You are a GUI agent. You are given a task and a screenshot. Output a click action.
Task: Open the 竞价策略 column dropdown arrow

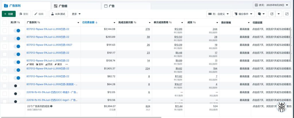pos(249,23)
